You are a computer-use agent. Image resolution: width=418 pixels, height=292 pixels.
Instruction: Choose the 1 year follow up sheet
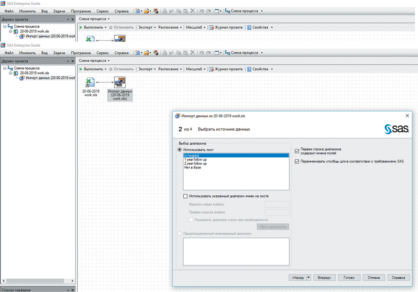195,160
